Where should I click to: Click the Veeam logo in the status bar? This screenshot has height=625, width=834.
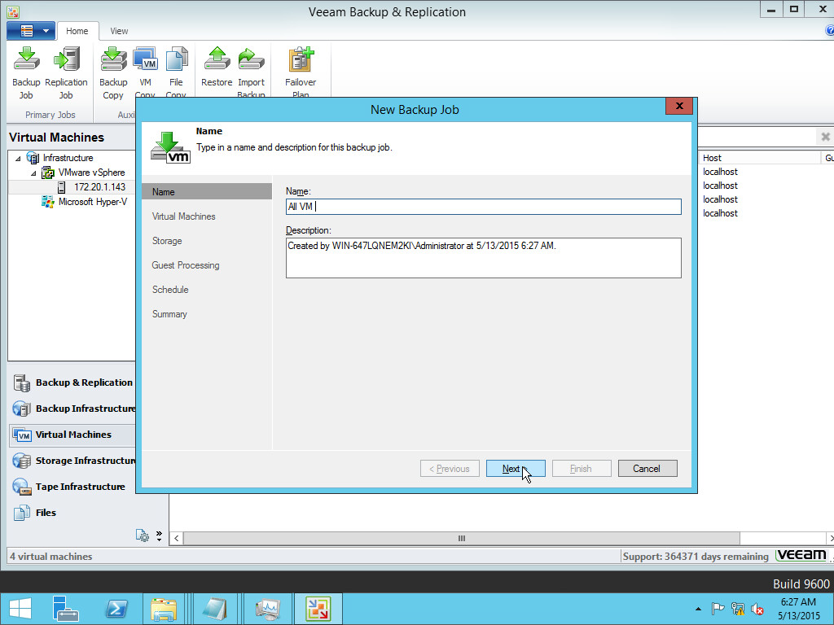pos(801,555)
